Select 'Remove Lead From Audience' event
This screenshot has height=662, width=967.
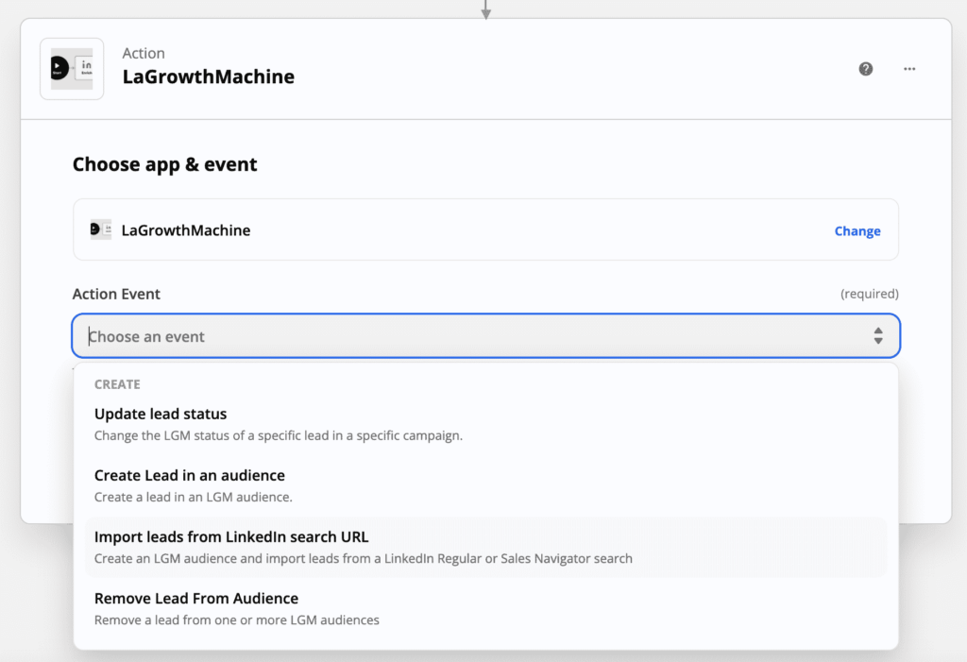pyautogui.click(x=195, y=599)
